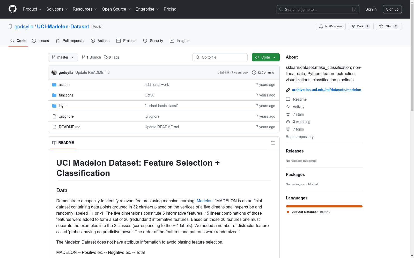
Task: Switch to the Insights tab
Action: click(180, 41)
